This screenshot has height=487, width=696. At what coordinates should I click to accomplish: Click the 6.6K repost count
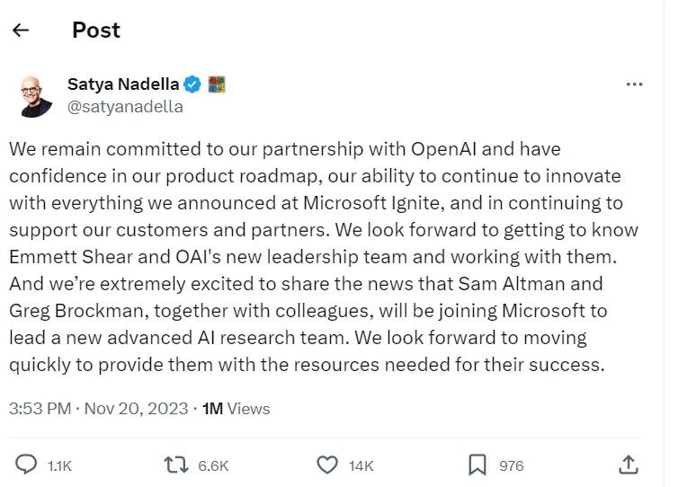coord(213,465)
